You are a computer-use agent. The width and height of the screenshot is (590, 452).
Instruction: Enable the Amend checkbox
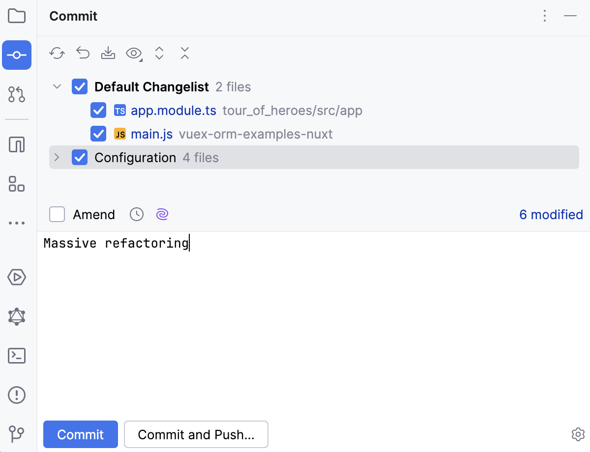(x=57, y=214)
